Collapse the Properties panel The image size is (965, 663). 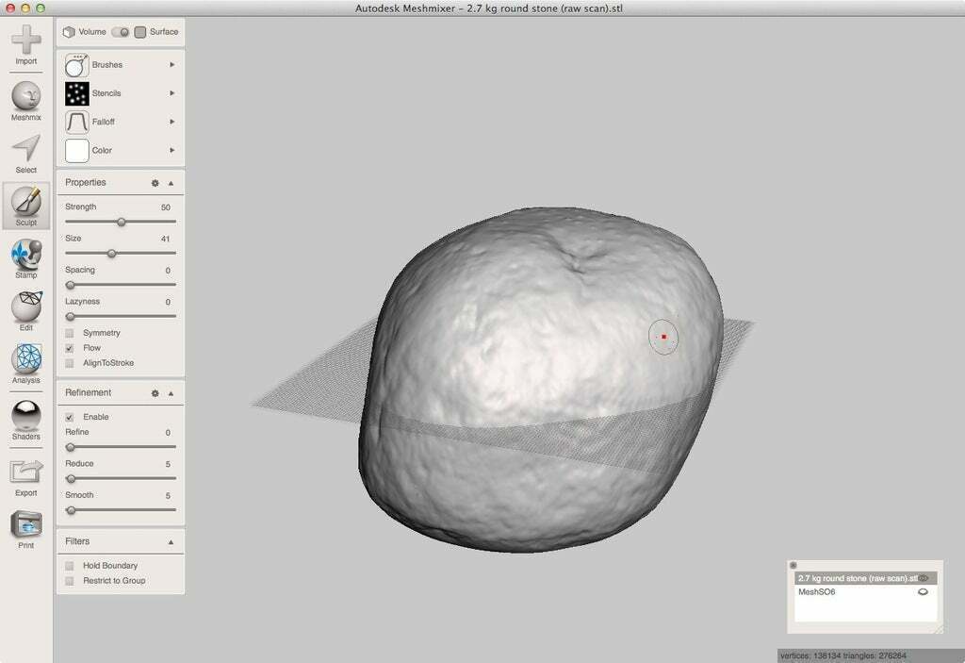point(170,182)
